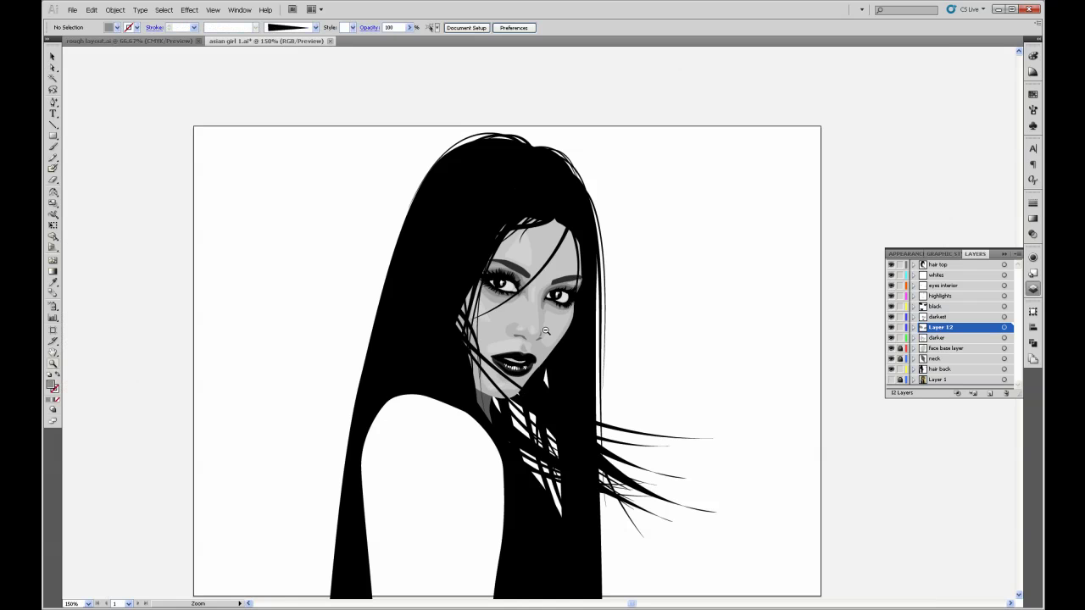Open the graphic Style dropdown
1085x610 pixels.
(x=353, y=27)
